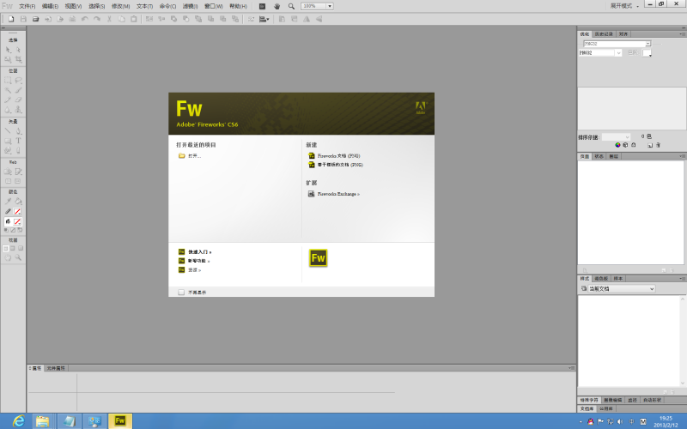Image resolution: width=687 pixels, height=429 pixels.
Task: Select the Text tool in the tools panel
Action: point(18,141)
